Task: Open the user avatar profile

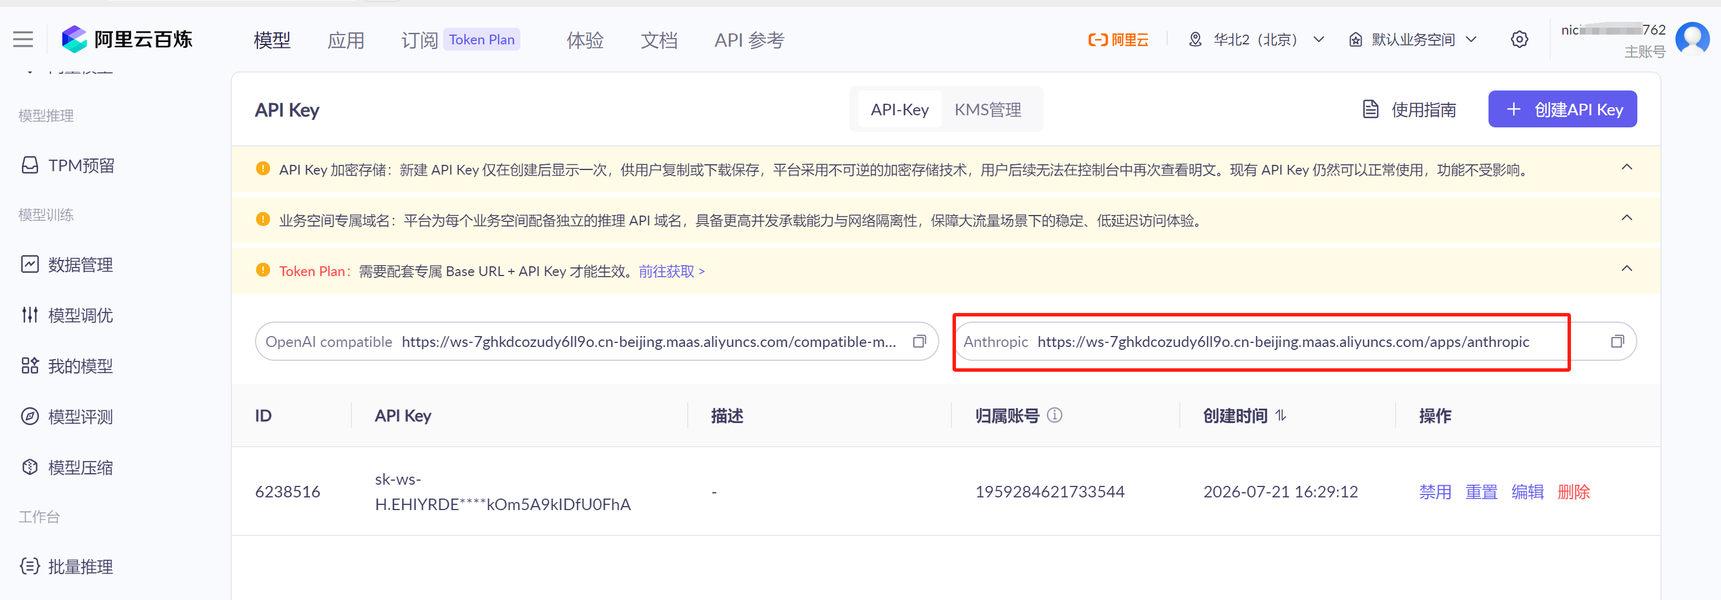Action: click(x=1692, y=39)
